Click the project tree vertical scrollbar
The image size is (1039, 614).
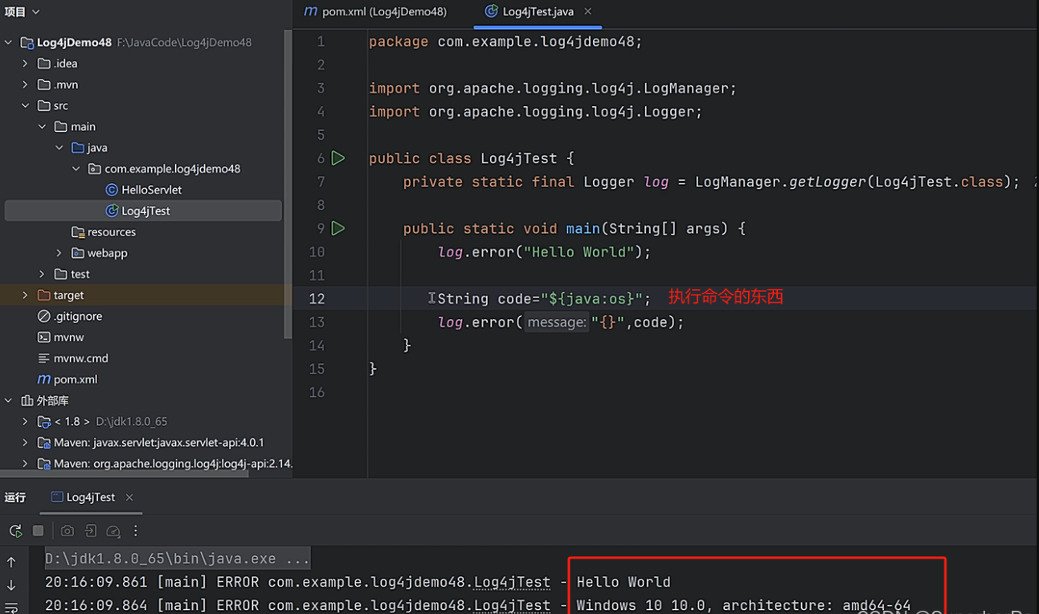(288, 185)
